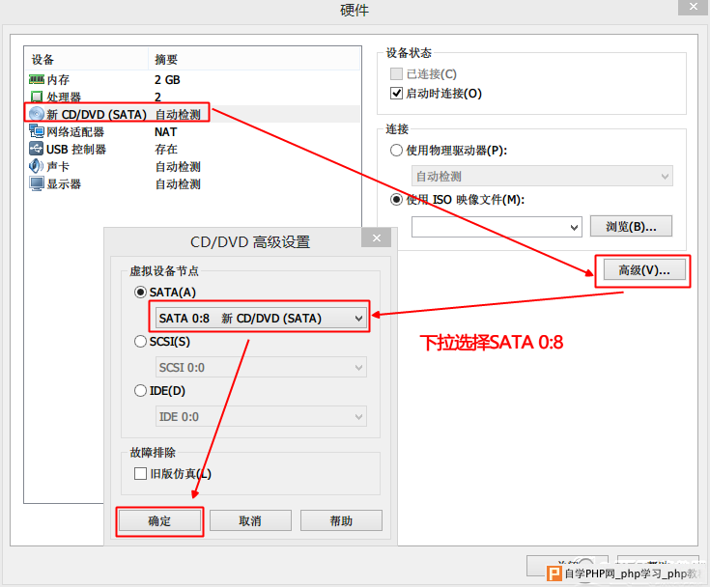Click the USB controller icon
This screenshot has height=587, width=710.
point(37,149)
